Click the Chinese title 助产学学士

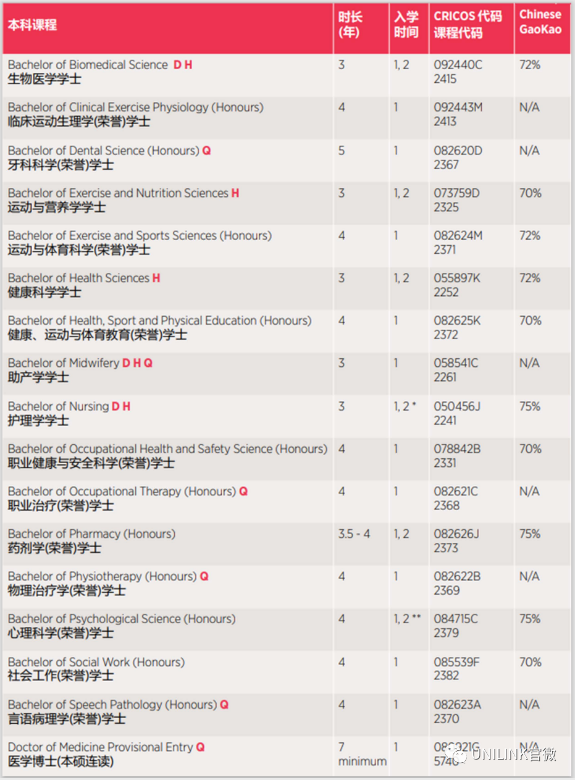(x=38, y=378)
